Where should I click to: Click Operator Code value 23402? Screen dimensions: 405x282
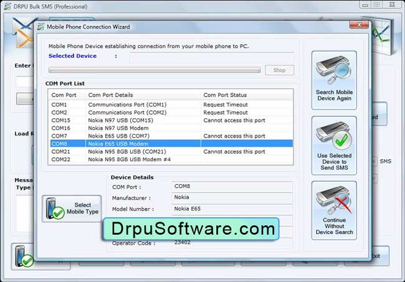click(x=183, y=242)
